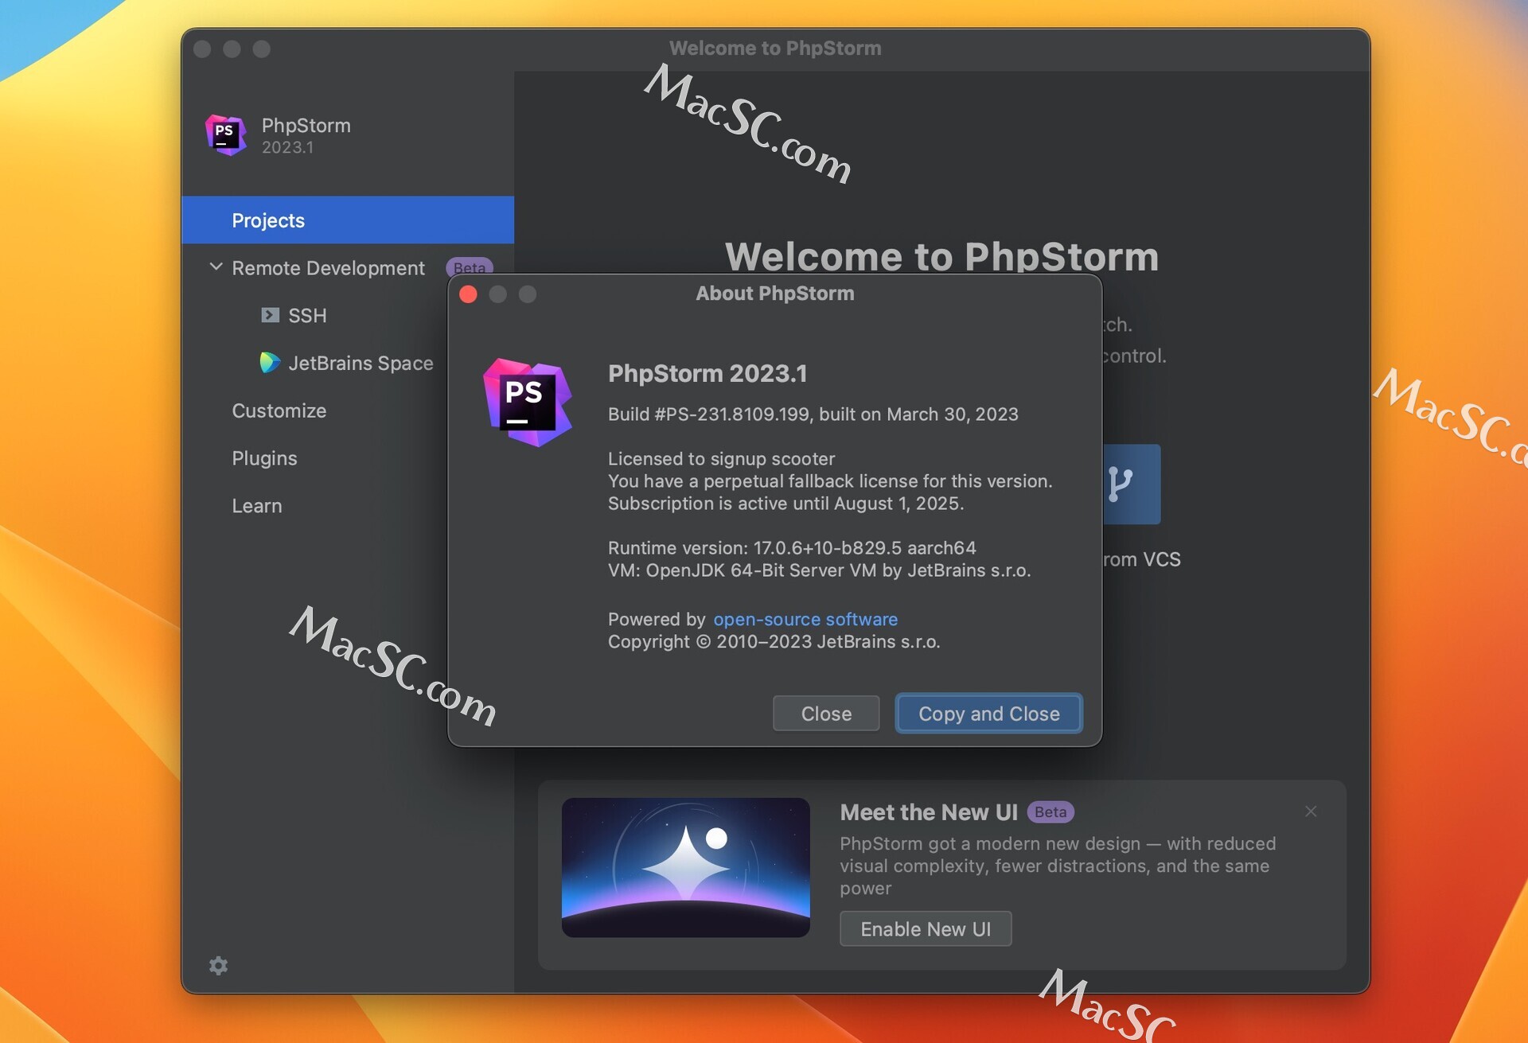The image size is (1528, 1043).
Task: Click the 'About PhpStorm' dialog title
Action: click(774, 293)
